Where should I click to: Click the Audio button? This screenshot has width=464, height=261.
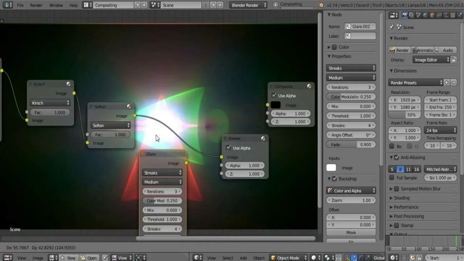[x=446, y=50]
